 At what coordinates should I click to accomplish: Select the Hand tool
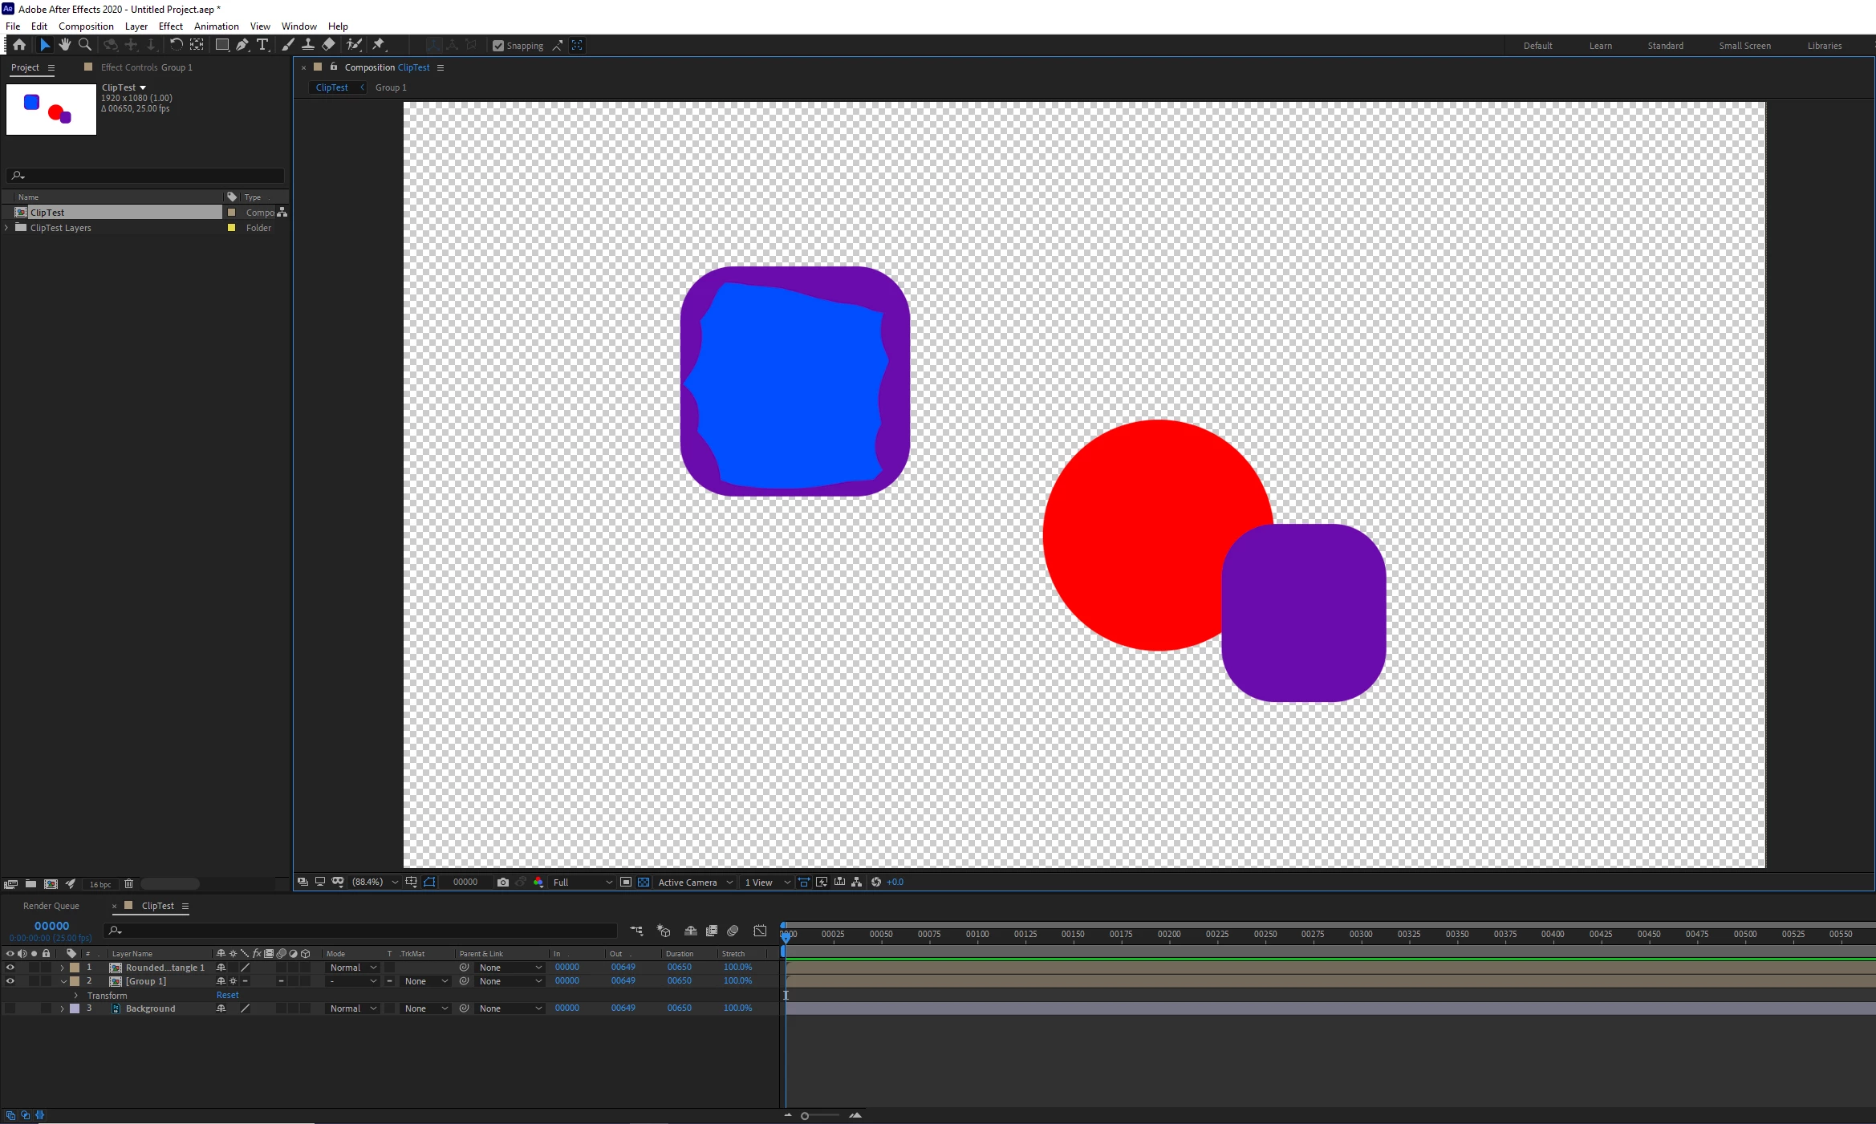(x=65, y=45)
